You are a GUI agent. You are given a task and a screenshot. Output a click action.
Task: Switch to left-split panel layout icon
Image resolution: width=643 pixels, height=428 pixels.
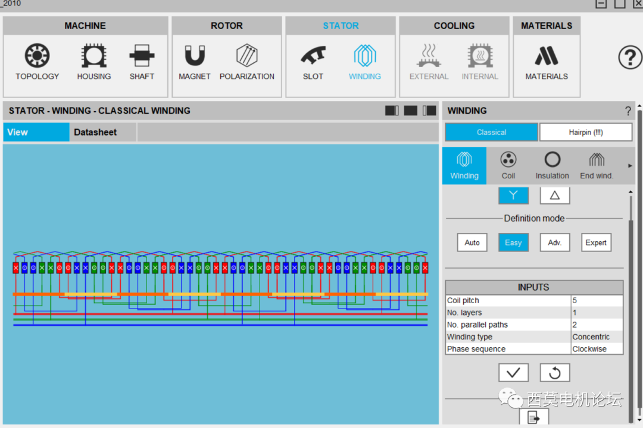(x=392, y=111)
